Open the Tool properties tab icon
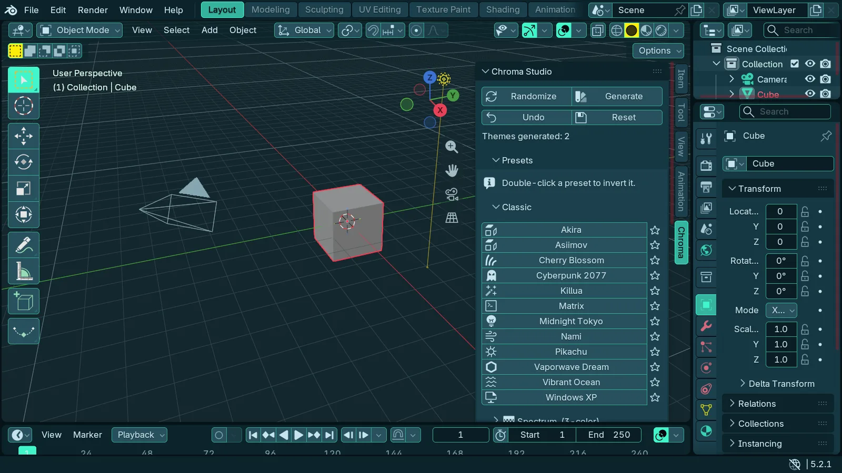Screen dimensions: 842x473 [706, 138]
